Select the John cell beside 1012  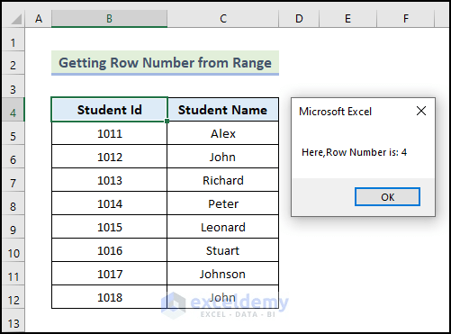click(222, 157)
